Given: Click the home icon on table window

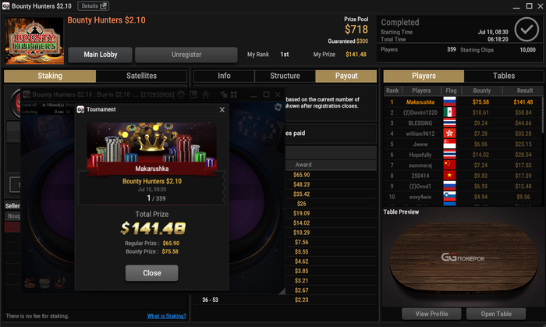Looking at the screenshot, I should (x=206, y=94).
